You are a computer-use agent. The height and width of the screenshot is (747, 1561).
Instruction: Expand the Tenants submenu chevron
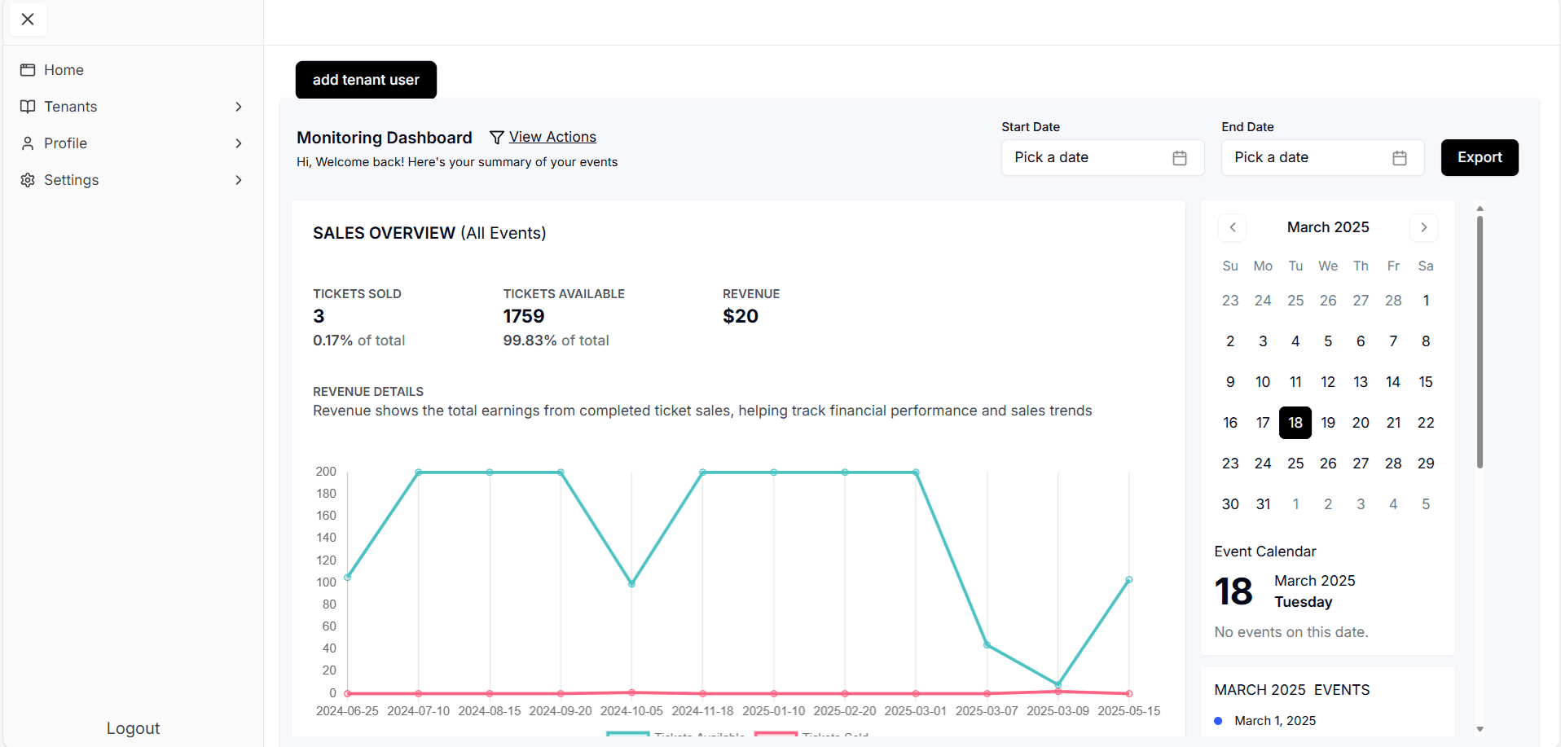pyautogui.click(x=239, y=107)
